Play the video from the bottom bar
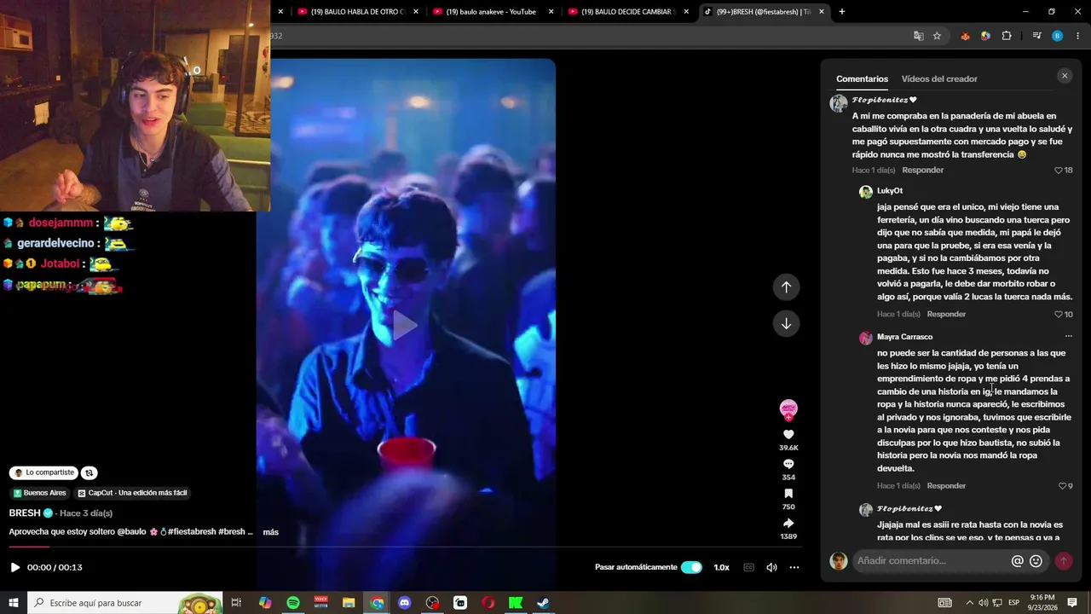This screenshot has height=614, width=1091. coord(14,567)
